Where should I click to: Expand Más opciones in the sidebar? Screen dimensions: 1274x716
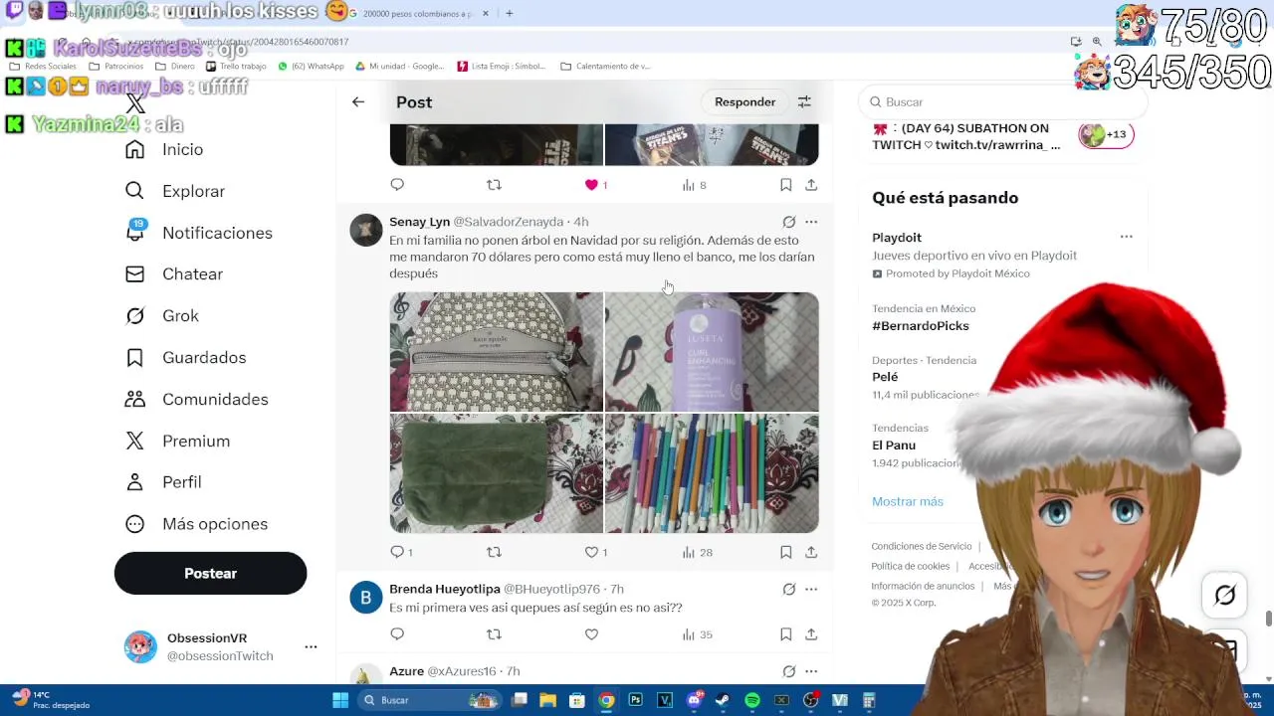pyautogui.click(x=196, y=524)
